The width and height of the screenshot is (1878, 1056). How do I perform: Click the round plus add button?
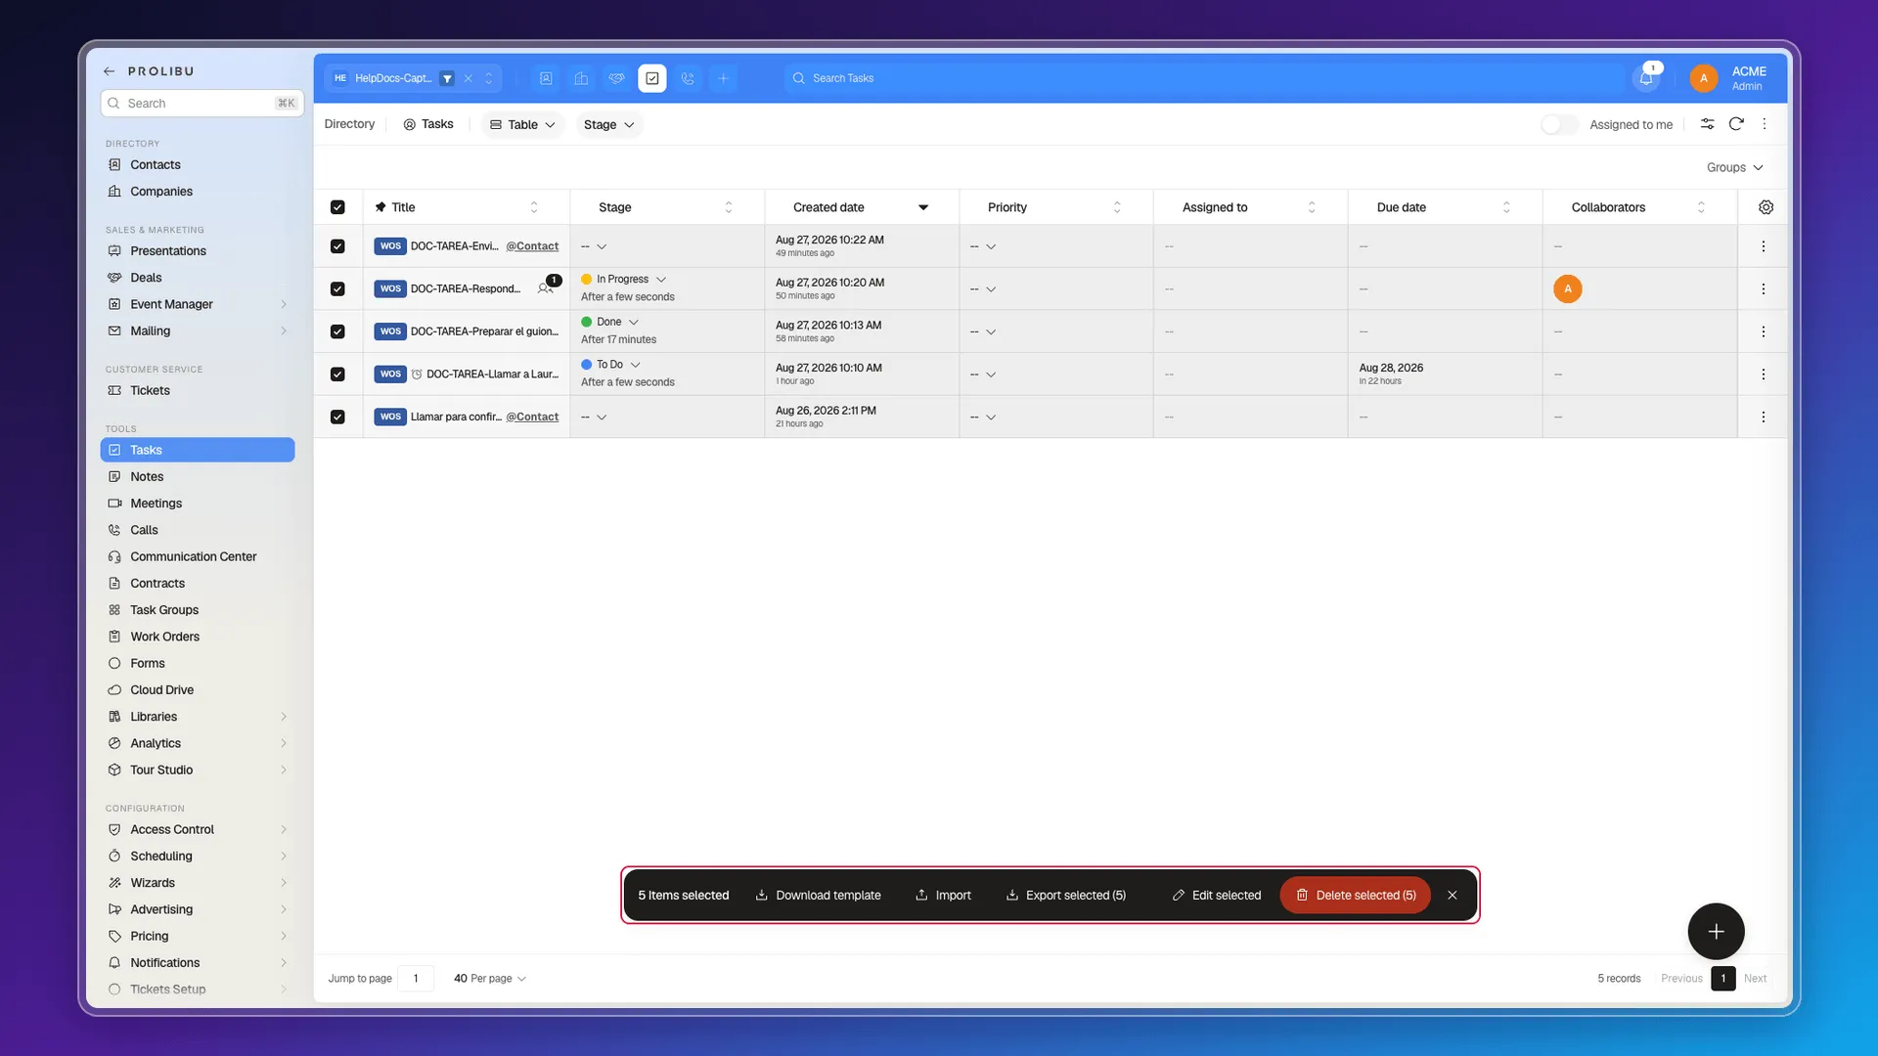pos(1716,932)
